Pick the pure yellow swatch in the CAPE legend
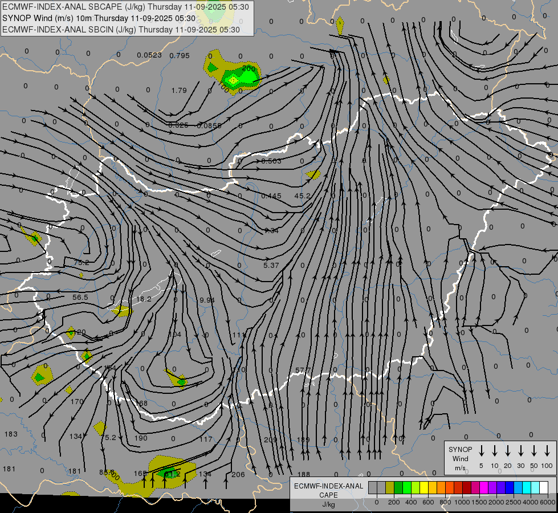The width and height of the screenshot is (558, 513). pos(424,488)
